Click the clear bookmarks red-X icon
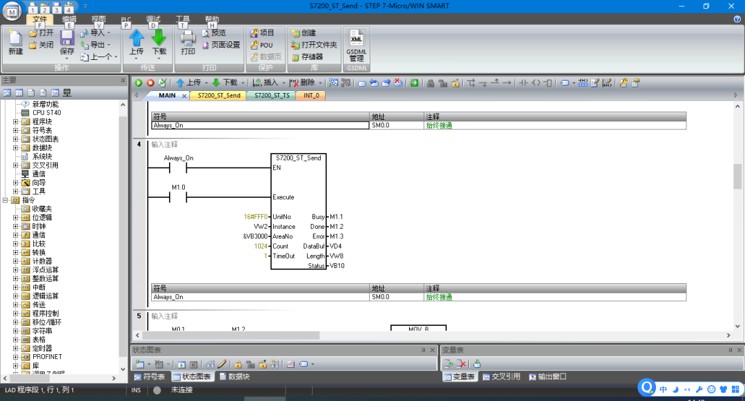Viewport: 745px width, 401px height. (398, 83)
